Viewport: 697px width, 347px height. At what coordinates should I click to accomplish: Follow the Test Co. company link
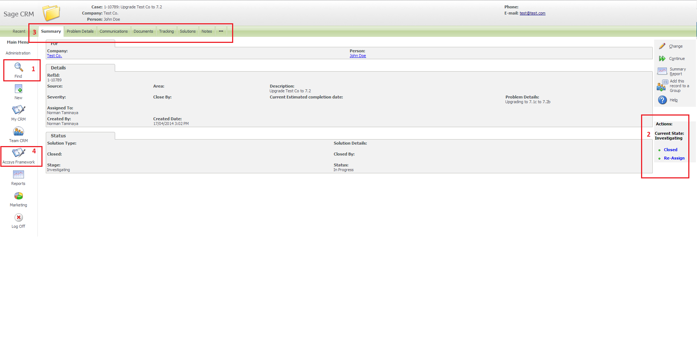54,56
